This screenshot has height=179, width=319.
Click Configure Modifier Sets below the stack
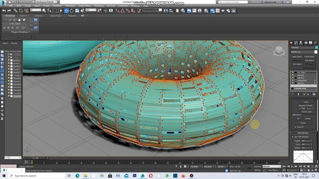tap(314, 94)
